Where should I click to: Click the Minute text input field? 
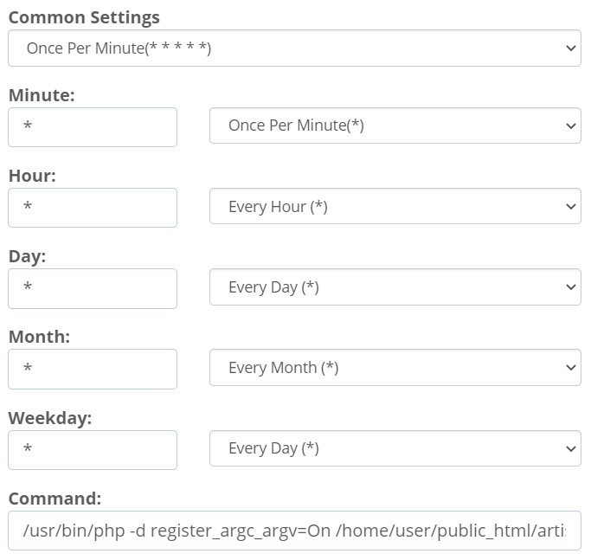click(93, 127)
